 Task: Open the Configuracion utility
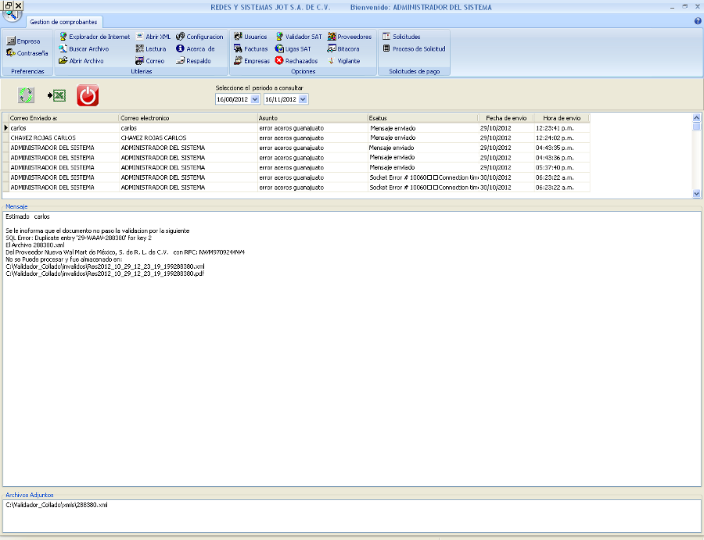[x=199, y=37]
